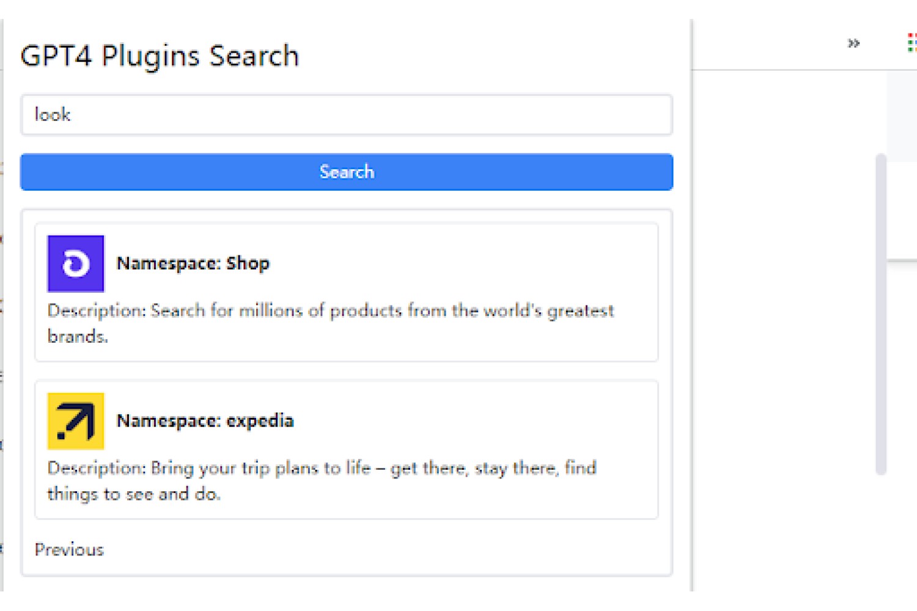
Task: Open the colored apps grid icon
Action: point(911,43)
